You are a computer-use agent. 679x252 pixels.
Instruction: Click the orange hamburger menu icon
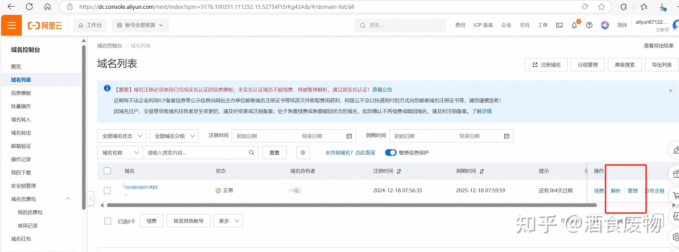pos(11,25)
